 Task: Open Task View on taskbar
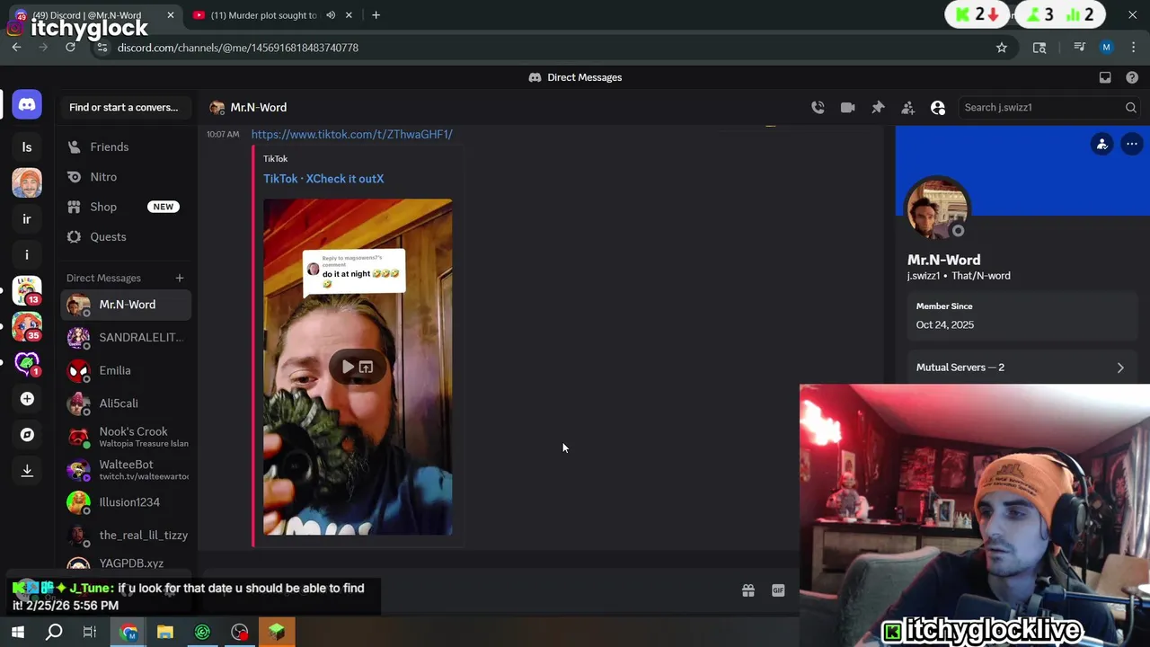click(90, 633)
